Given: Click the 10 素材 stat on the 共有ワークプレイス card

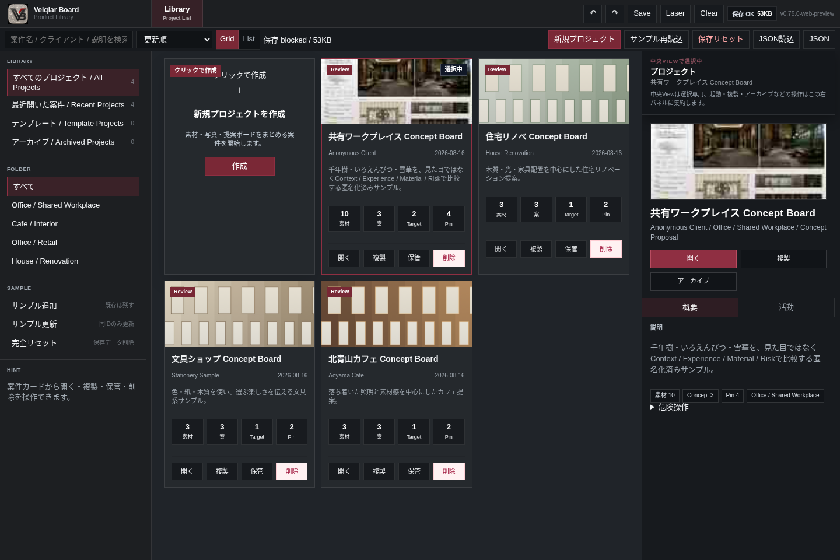Looking at the screenshot, I should 344,219.
